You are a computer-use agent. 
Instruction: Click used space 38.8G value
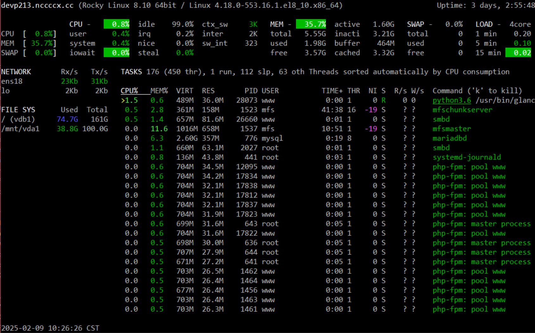tap(67, 129)
